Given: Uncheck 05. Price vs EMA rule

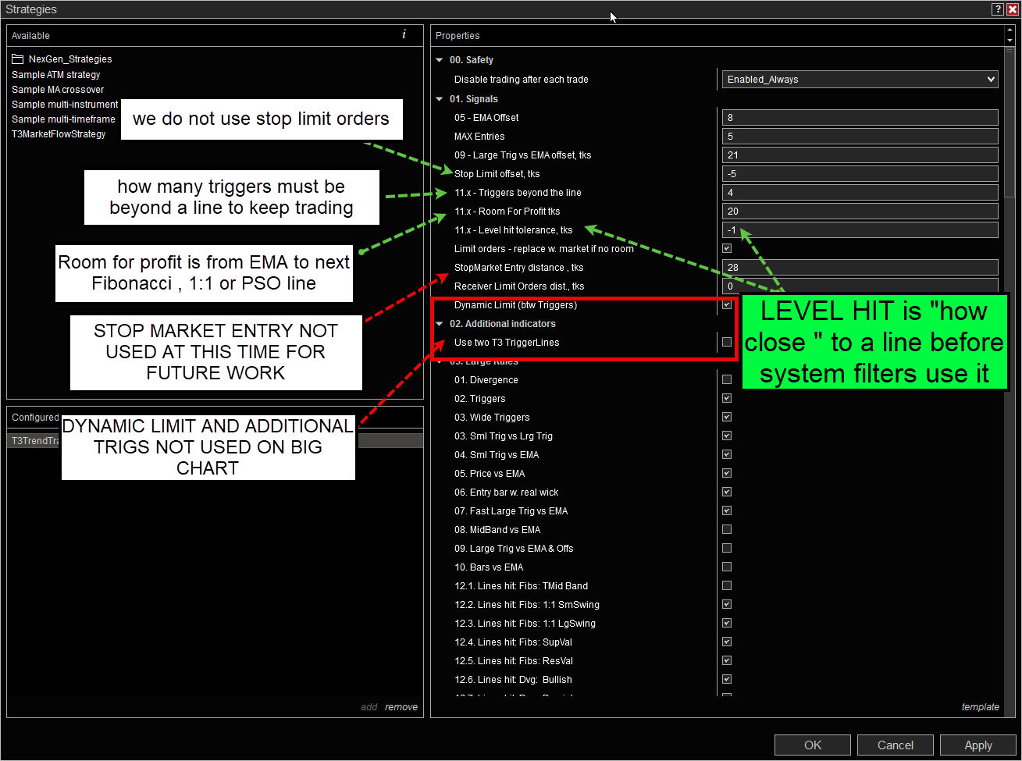Looking at the screenshot, I should point(727,474).
